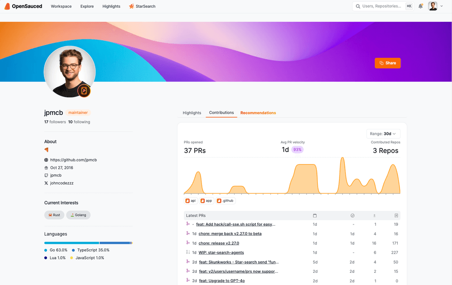Switch to the Recommendations tab

(258, 113)
